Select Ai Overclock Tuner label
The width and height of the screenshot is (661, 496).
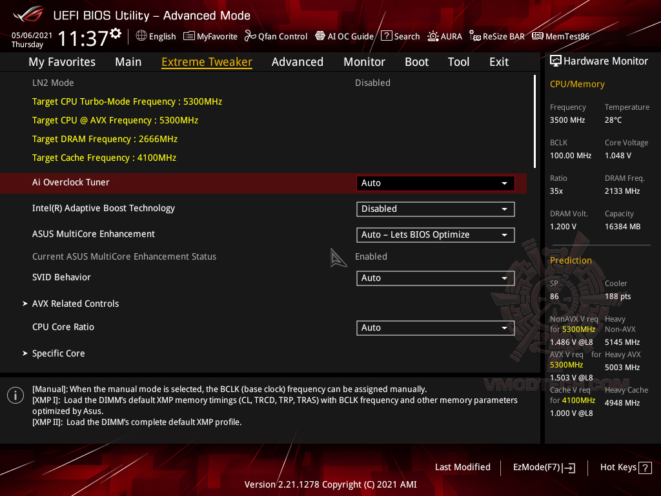tap(71, 182)
